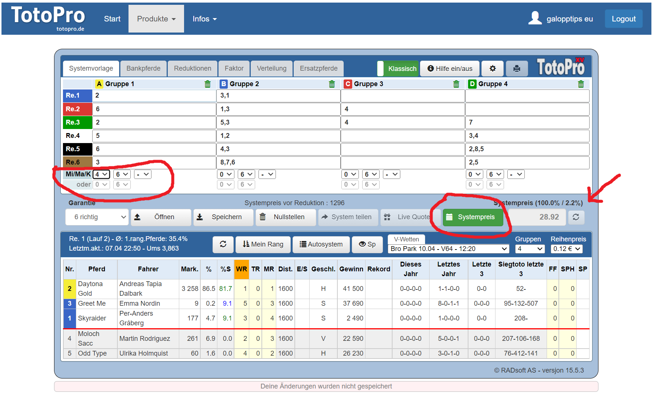Click the reload icon left of Mein Rang
The image size is (654, 397).
pyautogui.click(x=223, y=244)
